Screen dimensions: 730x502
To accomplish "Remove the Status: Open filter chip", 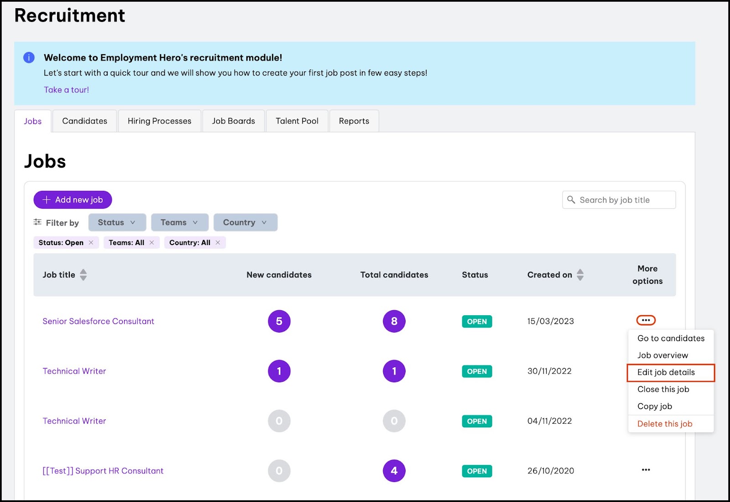I will (x=91, y=242).
